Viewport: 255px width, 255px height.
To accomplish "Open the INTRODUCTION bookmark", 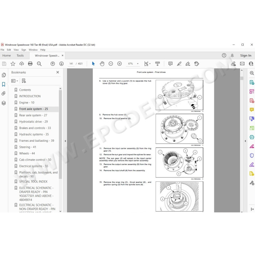I will pyautogui.click(x=30, y=96).
